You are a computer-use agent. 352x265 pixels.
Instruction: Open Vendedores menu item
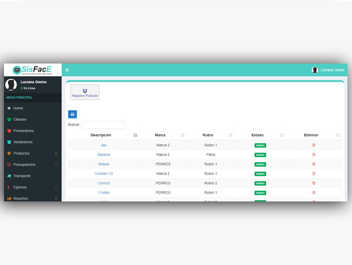pos(32,142)
